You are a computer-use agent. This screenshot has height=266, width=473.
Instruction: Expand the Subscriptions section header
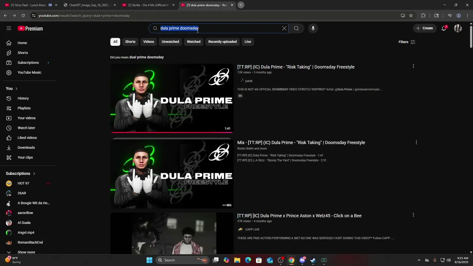coord(21,174)
